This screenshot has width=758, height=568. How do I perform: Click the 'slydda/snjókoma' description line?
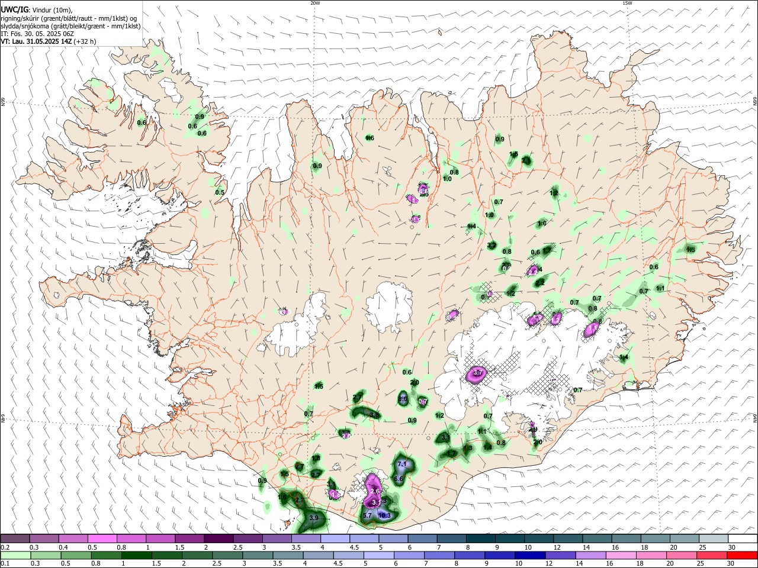coord(71,26)
